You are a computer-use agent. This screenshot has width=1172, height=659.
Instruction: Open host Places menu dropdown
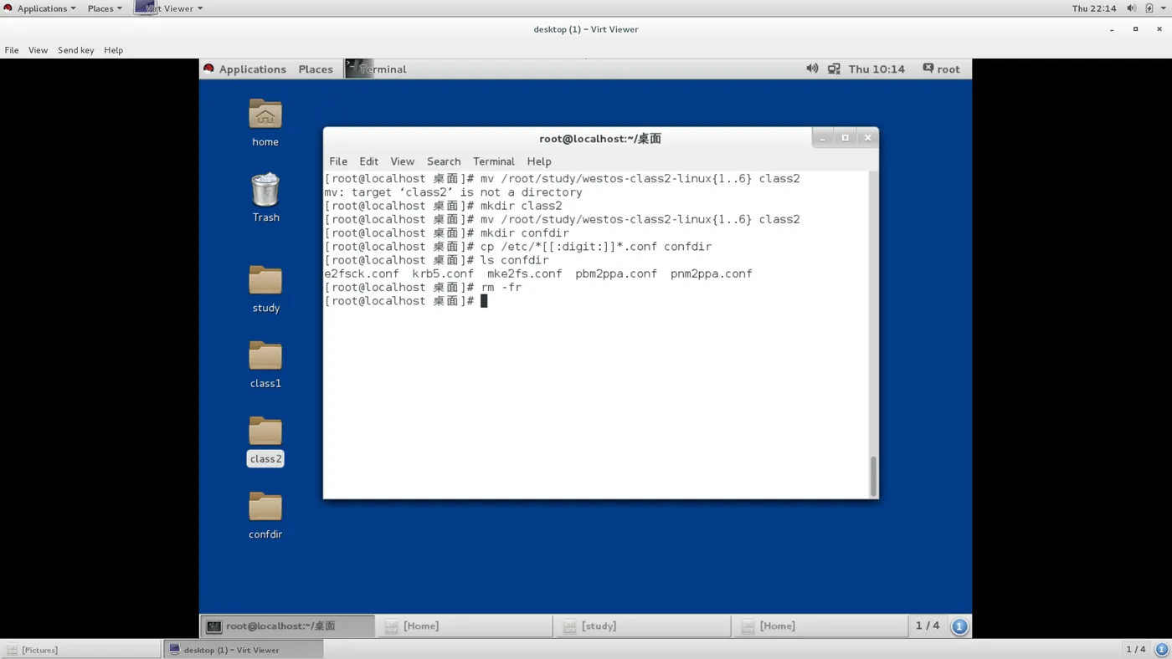coord(105,8)
